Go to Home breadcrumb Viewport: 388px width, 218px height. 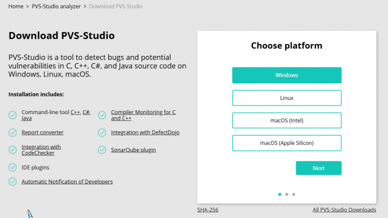[x=16, y=6]
